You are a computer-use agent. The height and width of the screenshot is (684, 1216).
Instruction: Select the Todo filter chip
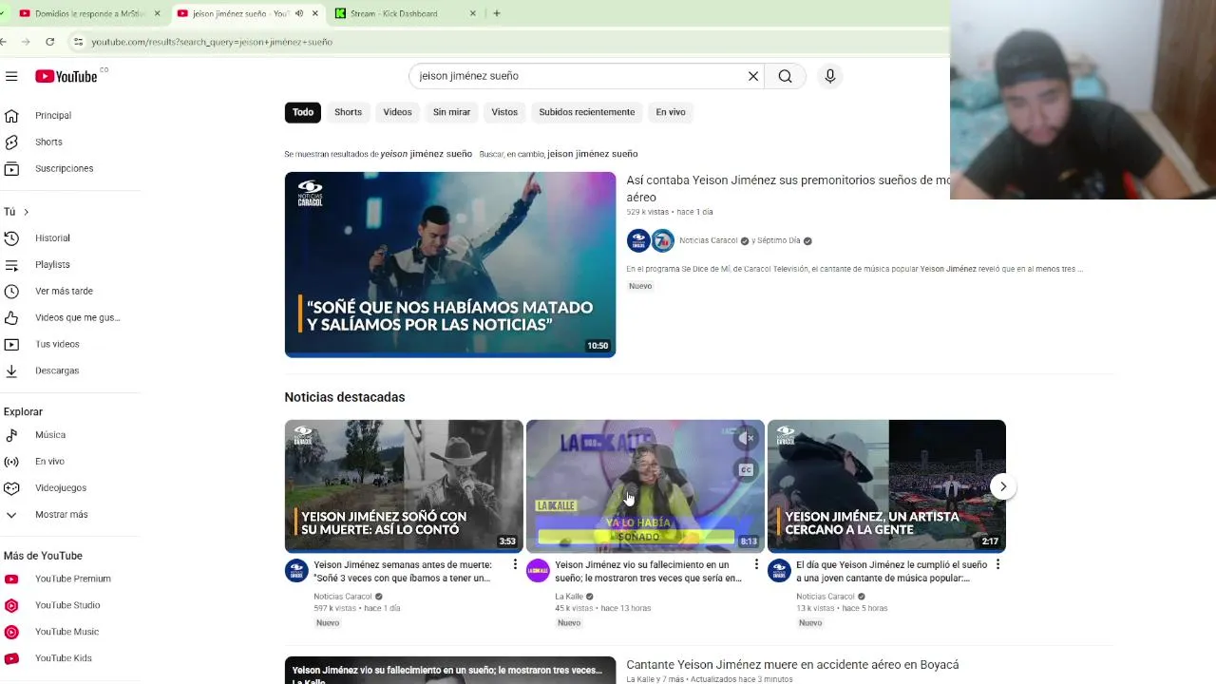click(303, 112)
